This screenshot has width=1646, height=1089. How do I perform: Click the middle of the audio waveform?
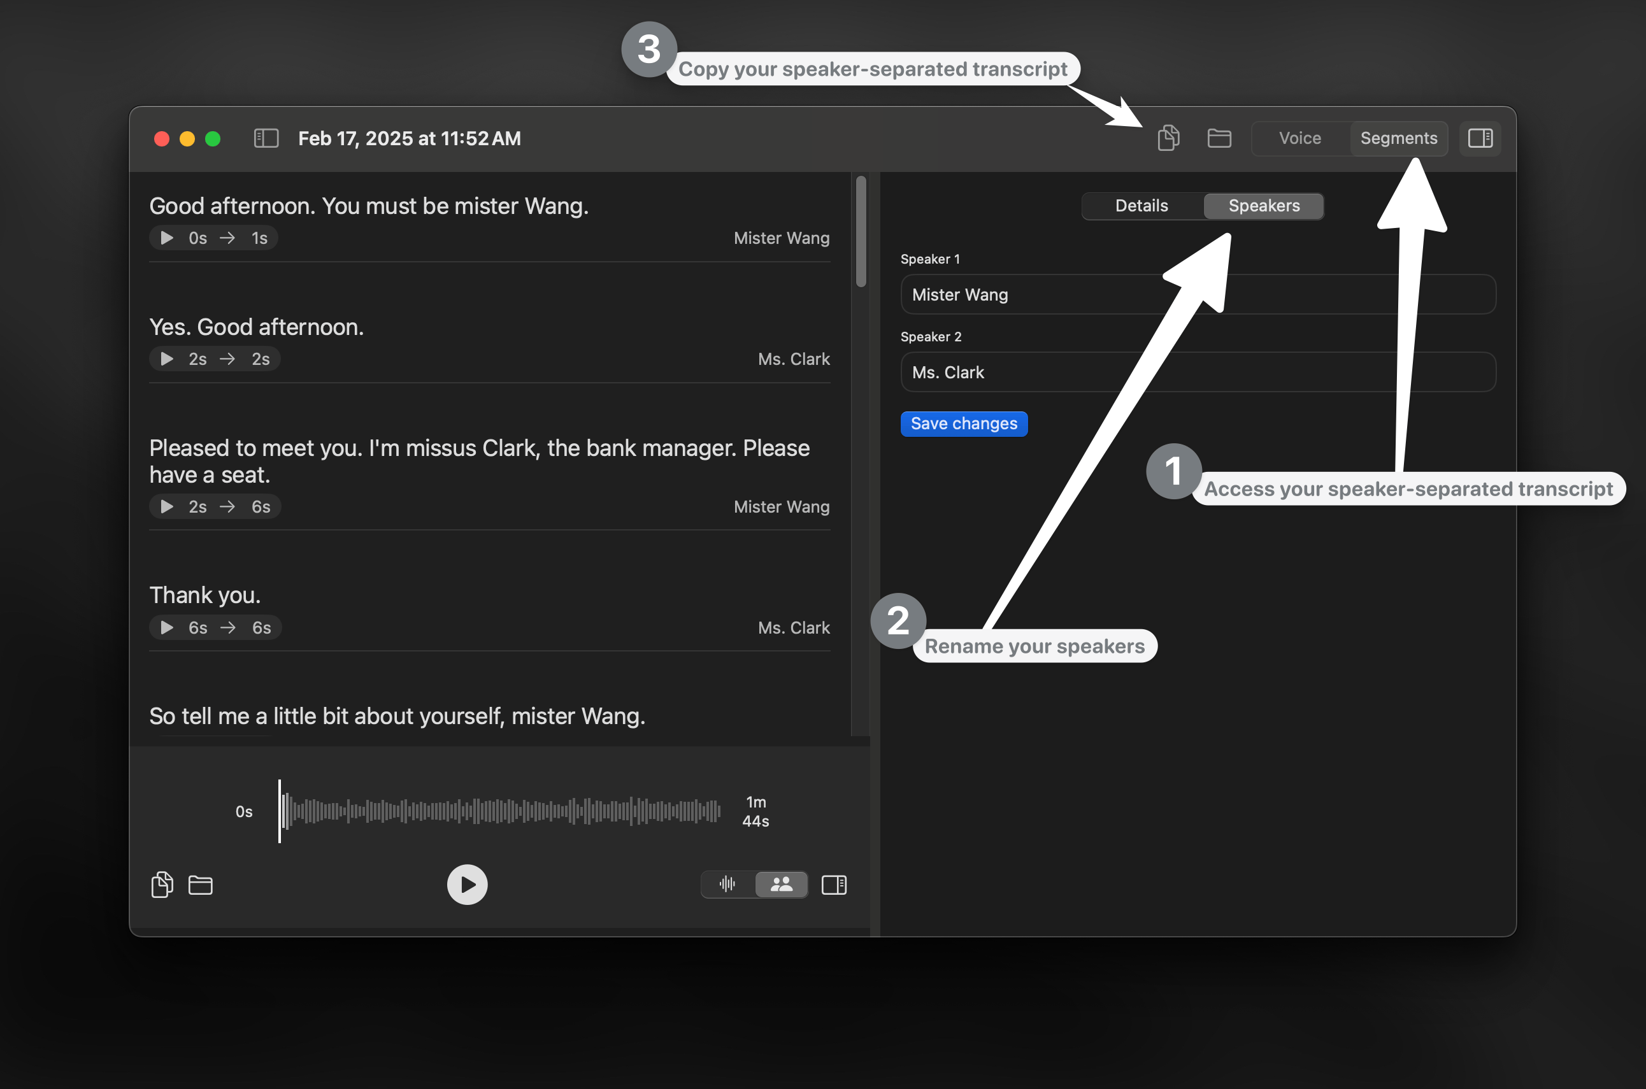(500, 811)
